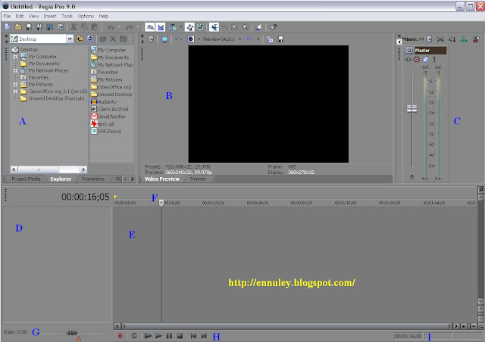Click the Render As toolbar icon
Screen dimensions: 485x342
50,27
